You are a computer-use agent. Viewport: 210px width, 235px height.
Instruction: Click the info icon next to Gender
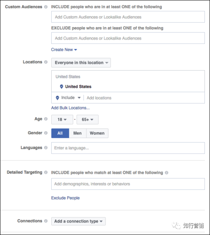pos(46,133)
